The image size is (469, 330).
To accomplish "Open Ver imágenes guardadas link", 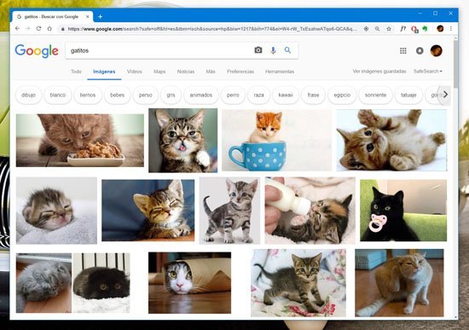I will click(x=379, y=72).
